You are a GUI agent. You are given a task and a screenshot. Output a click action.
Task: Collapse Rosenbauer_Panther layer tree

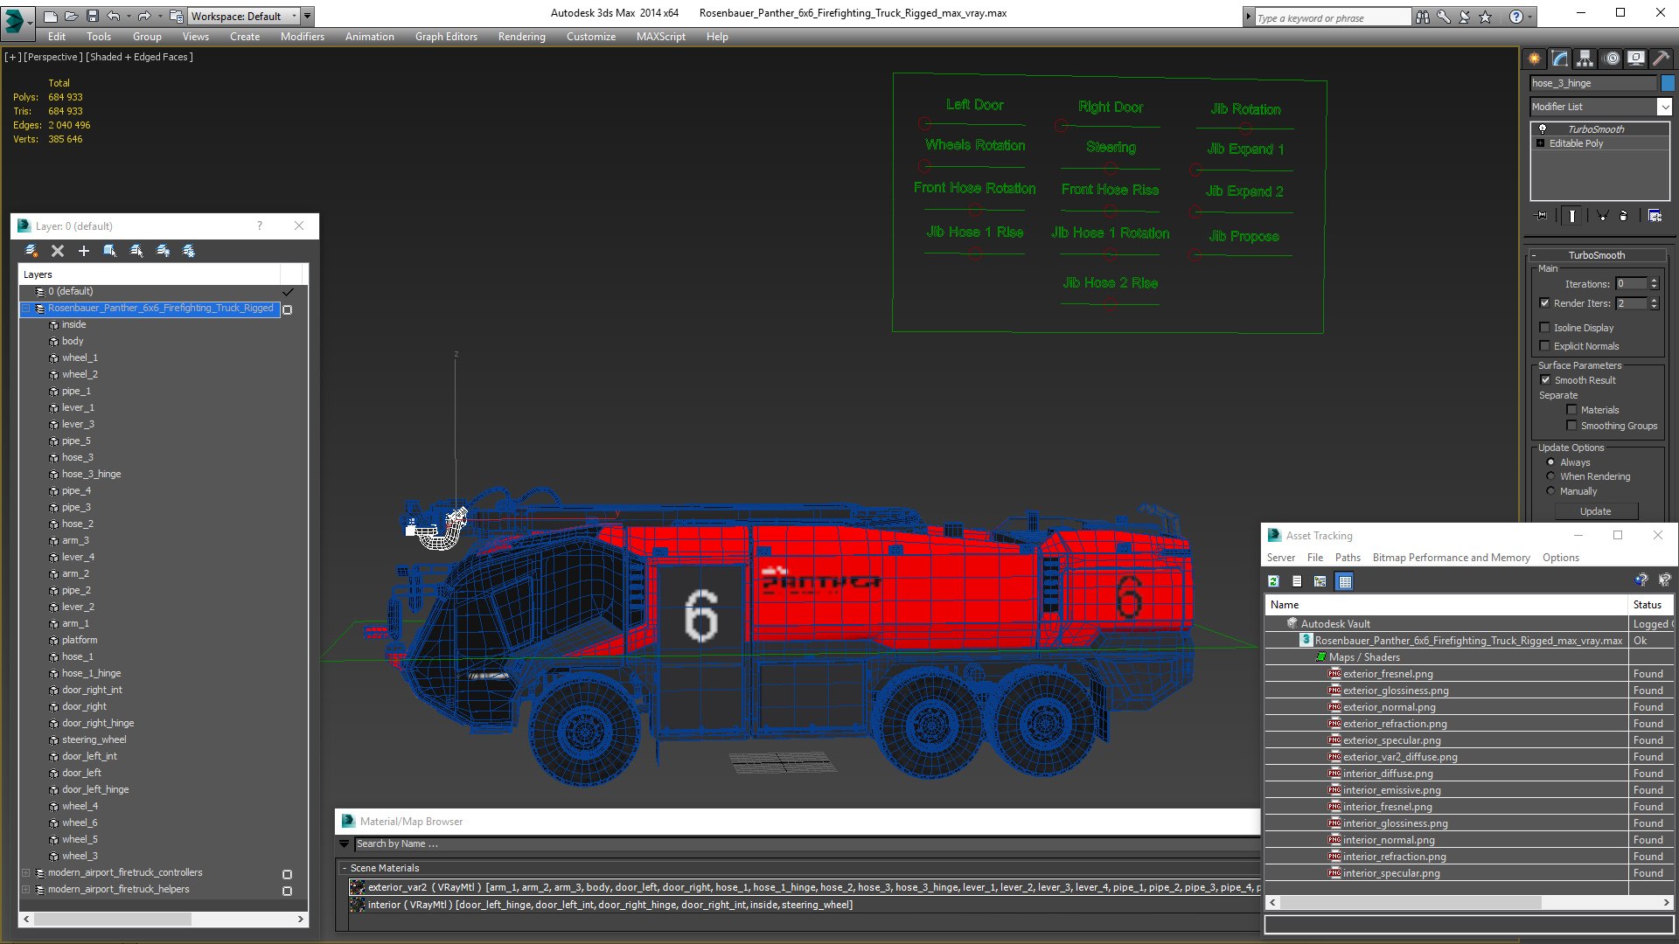pos(26,309)
